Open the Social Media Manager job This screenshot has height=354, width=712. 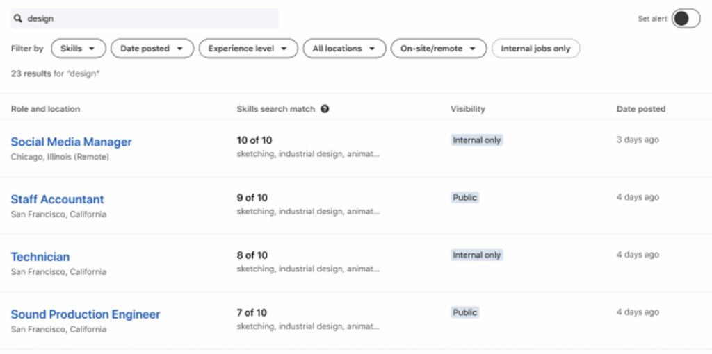tap(71, 142)
